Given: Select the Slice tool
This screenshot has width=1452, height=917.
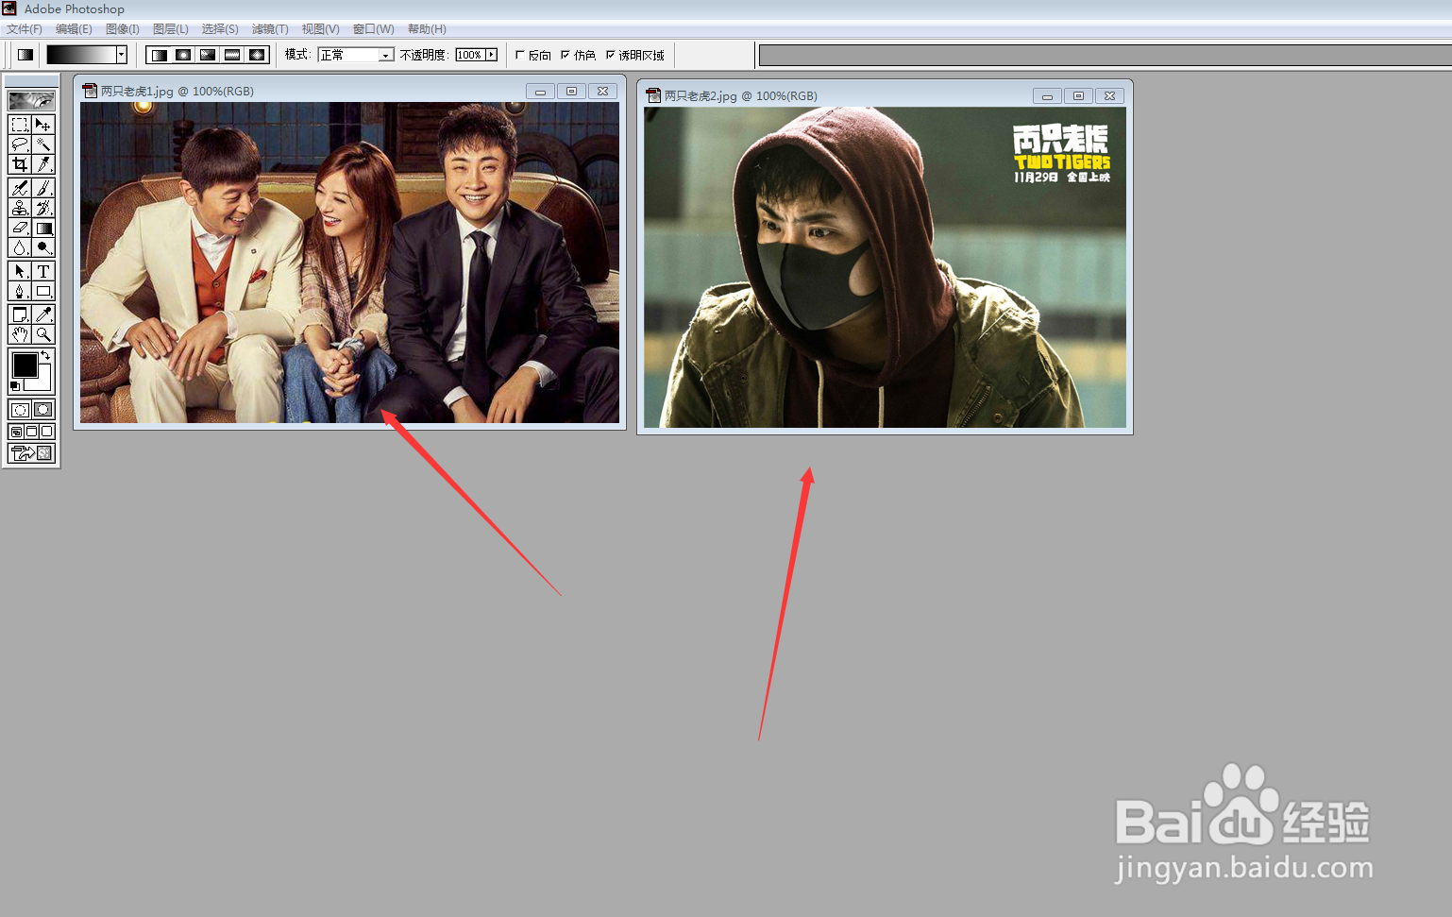Looking at the screenshot, I should 43,164.
